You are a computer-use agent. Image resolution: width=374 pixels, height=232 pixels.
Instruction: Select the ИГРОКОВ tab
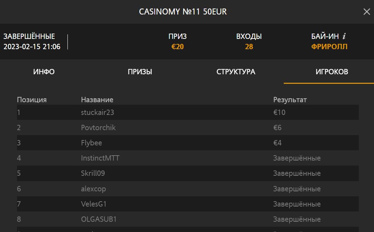[x=332, y=72]
